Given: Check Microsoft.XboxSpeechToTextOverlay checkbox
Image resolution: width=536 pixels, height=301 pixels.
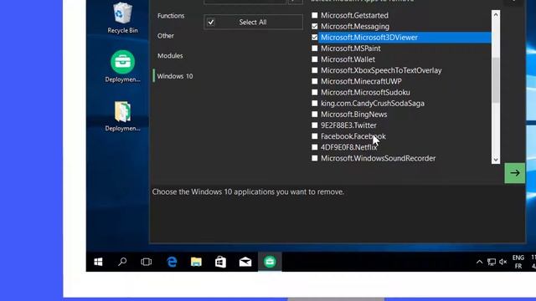Looking at the screenshot, I should click(x=315, y=70).
